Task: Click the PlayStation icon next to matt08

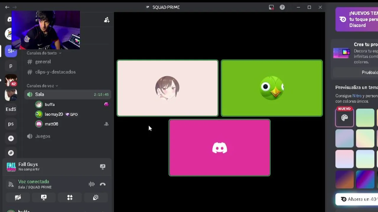Action: (x=106, y=124)
